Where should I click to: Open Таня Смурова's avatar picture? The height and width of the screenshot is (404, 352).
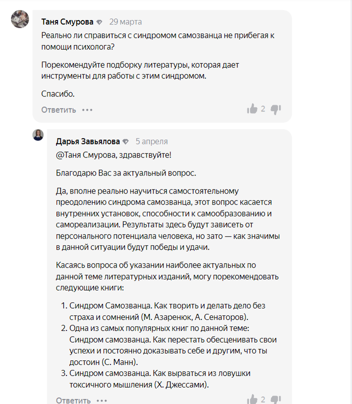point(20,19)
